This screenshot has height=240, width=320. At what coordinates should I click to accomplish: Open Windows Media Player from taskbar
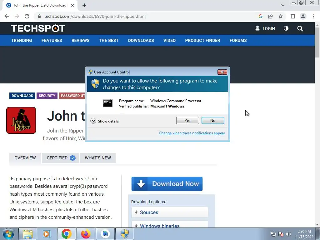click(x=47, y=234)
